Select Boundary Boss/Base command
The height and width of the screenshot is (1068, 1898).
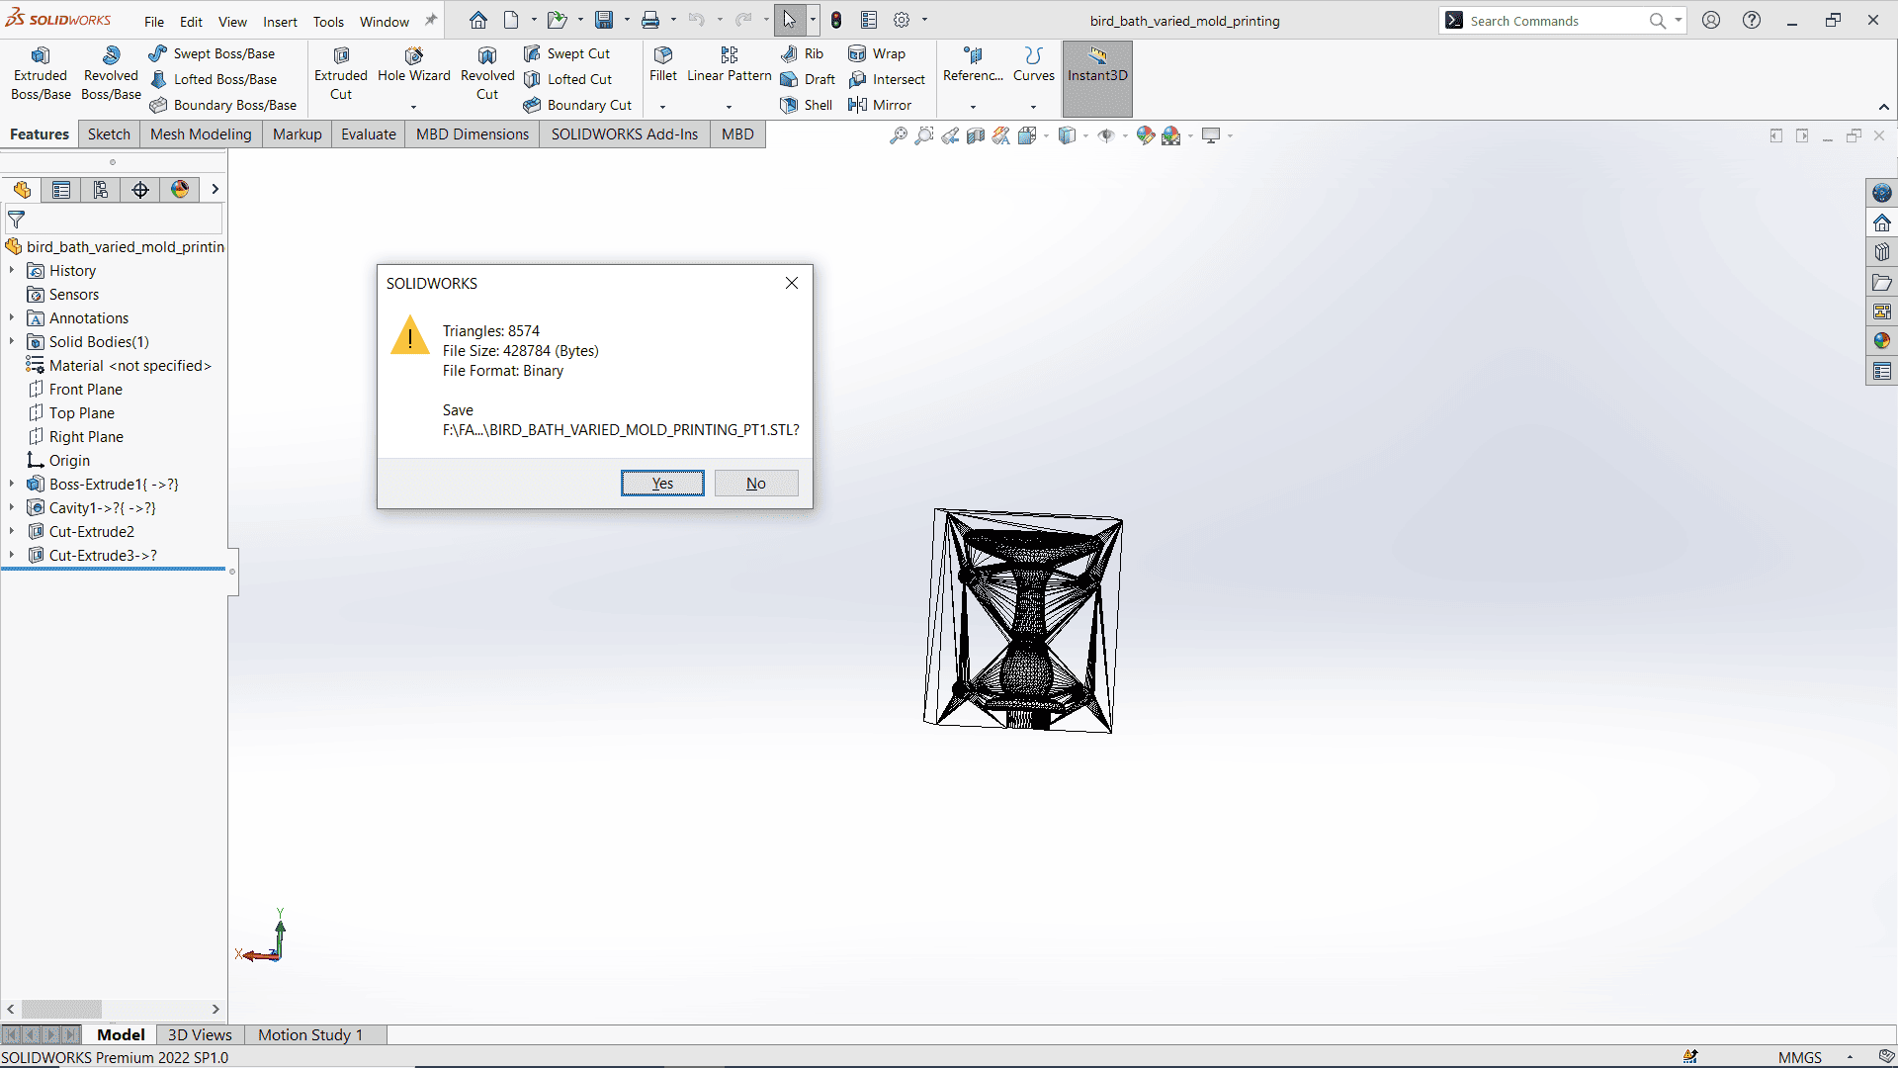coord(223,105)
